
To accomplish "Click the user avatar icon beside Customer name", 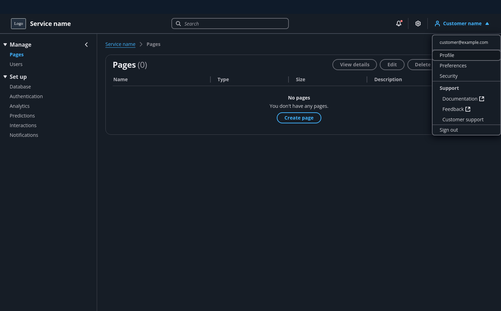I will tap(437, 23).
